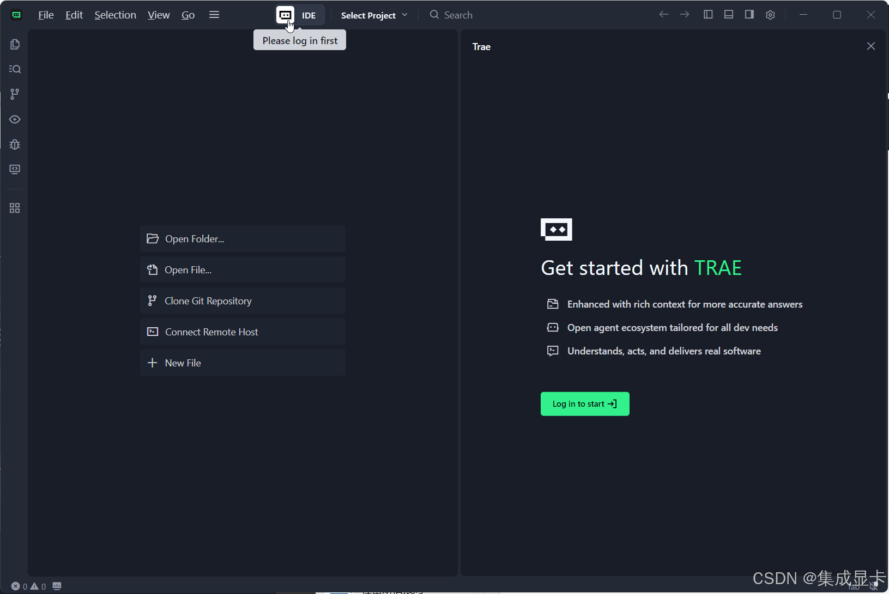
Task: Open the Edit menu
Action: (74, 15)
